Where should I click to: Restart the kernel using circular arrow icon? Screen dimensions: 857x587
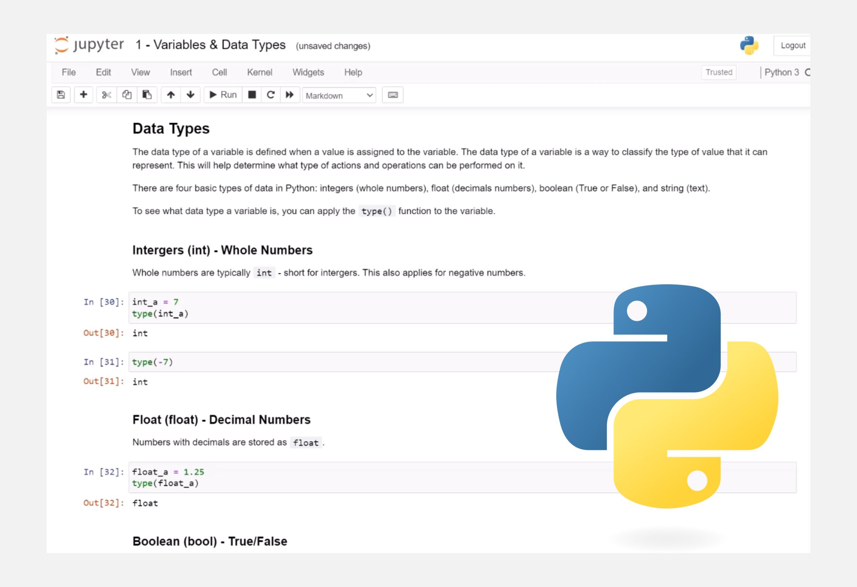click(x=271, y=95)
